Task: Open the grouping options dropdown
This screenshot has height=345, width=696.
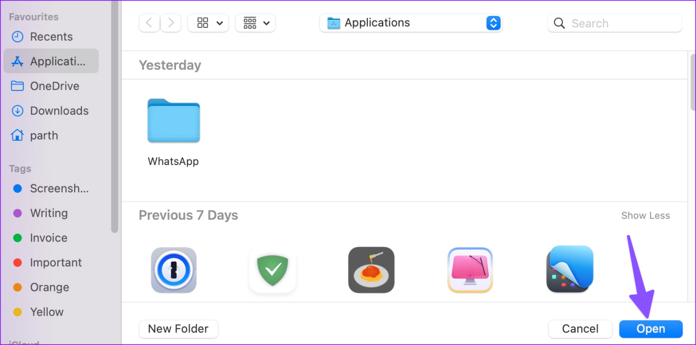Action: [255, 23]
